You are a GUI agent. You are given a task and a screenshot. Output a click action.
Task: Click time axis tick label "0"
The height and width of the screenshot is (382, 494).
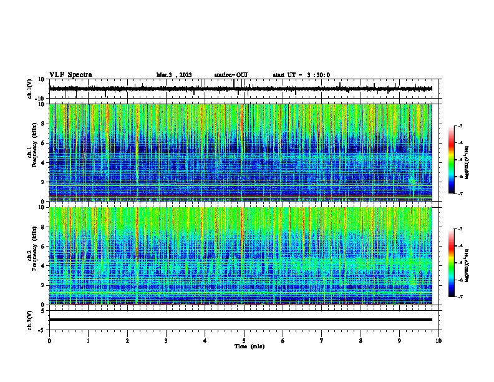(49, 341)
